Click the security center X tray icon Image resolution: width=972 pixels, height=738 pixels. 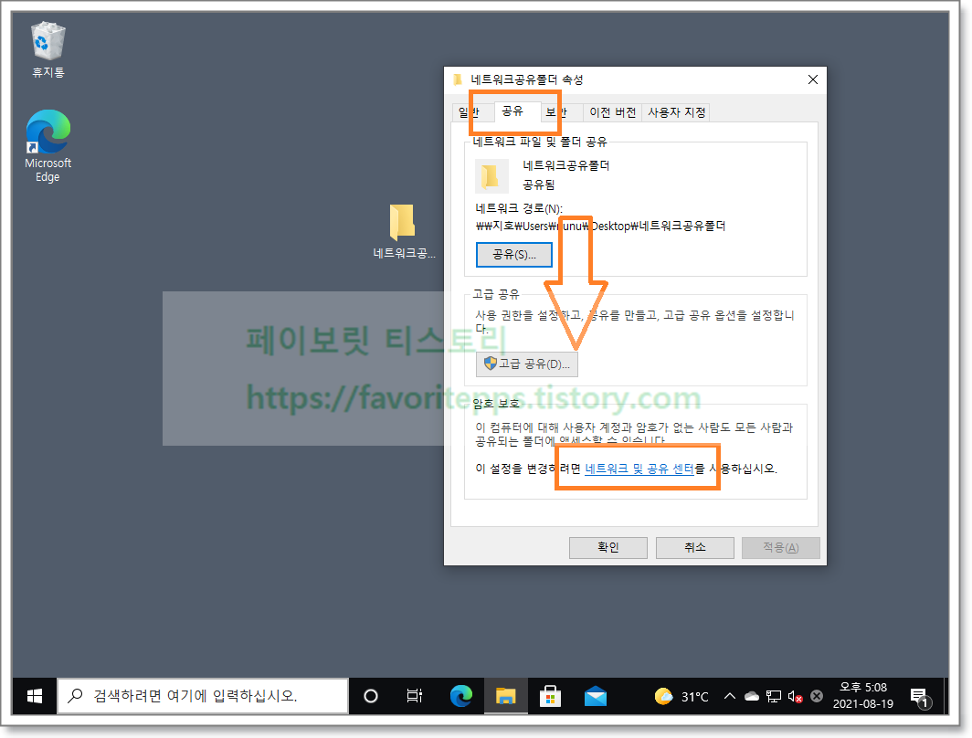click(x=817, y=697)
